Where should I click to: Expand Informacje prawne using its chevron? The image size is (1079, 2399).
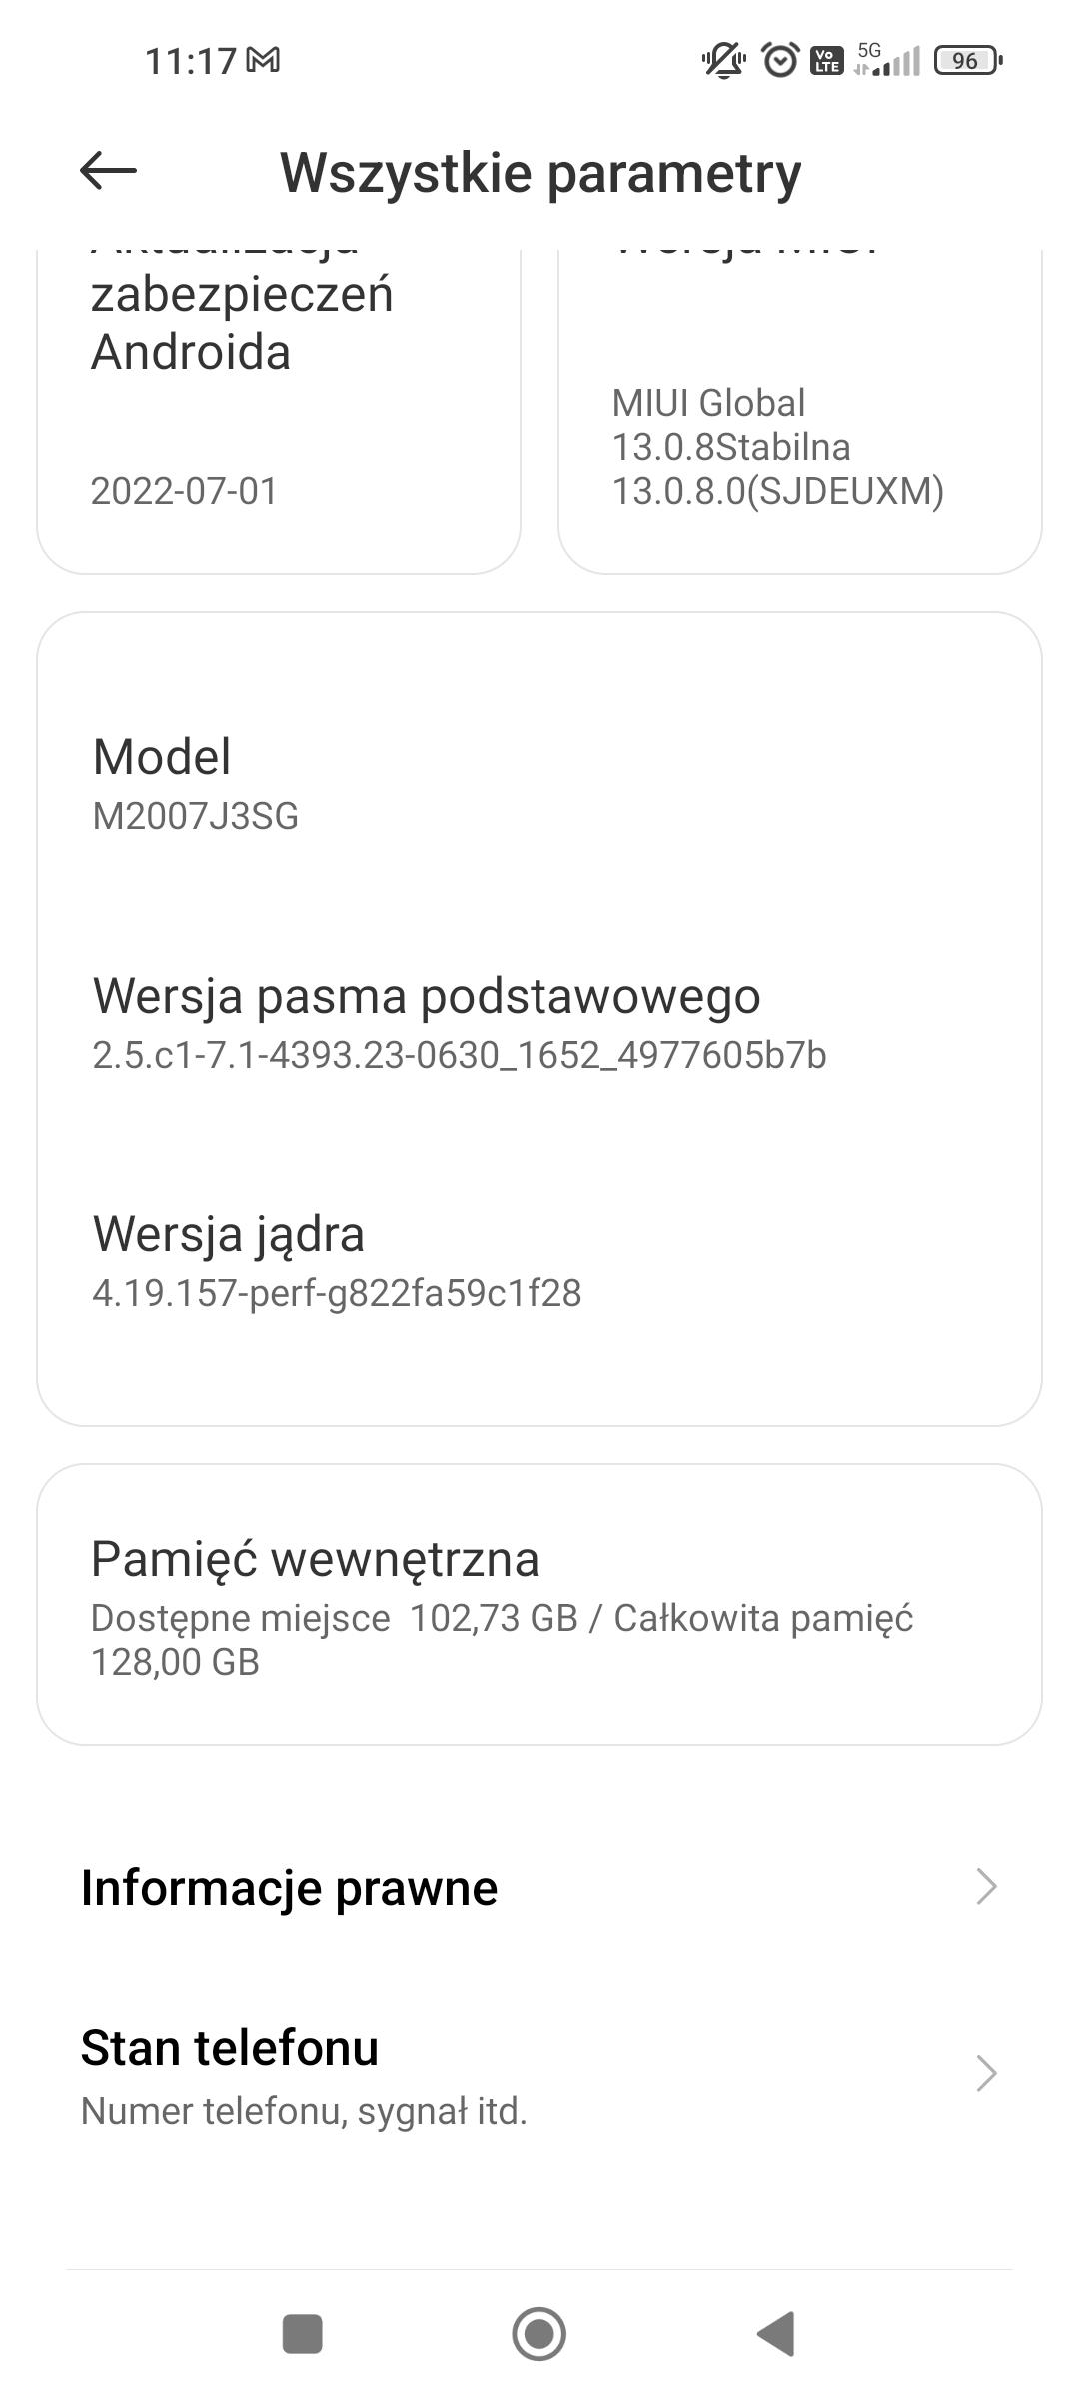(x=986, y=1887)
